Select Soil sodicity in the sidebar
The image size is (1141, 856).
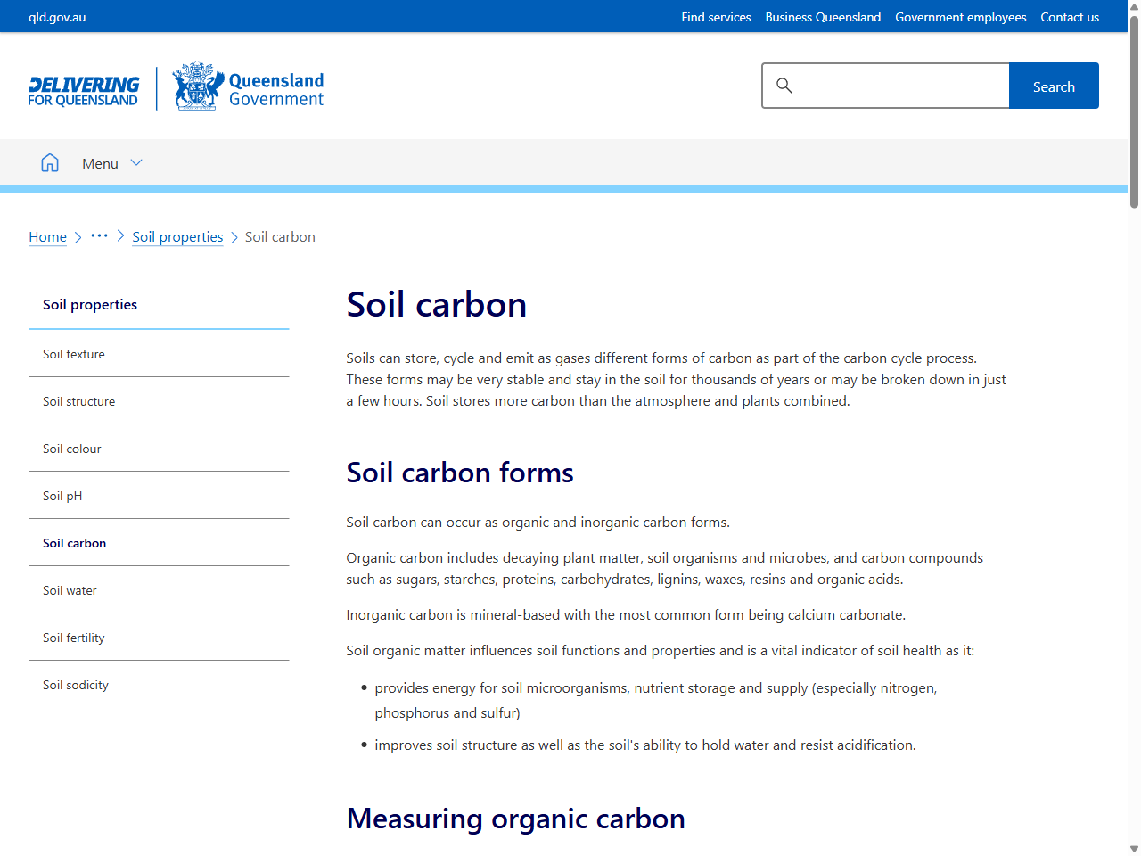75,684
